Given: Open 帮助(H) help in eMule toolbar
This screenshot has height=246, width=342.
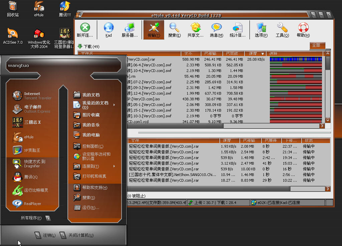Looking at the screenshot, I should coord(303,30).
